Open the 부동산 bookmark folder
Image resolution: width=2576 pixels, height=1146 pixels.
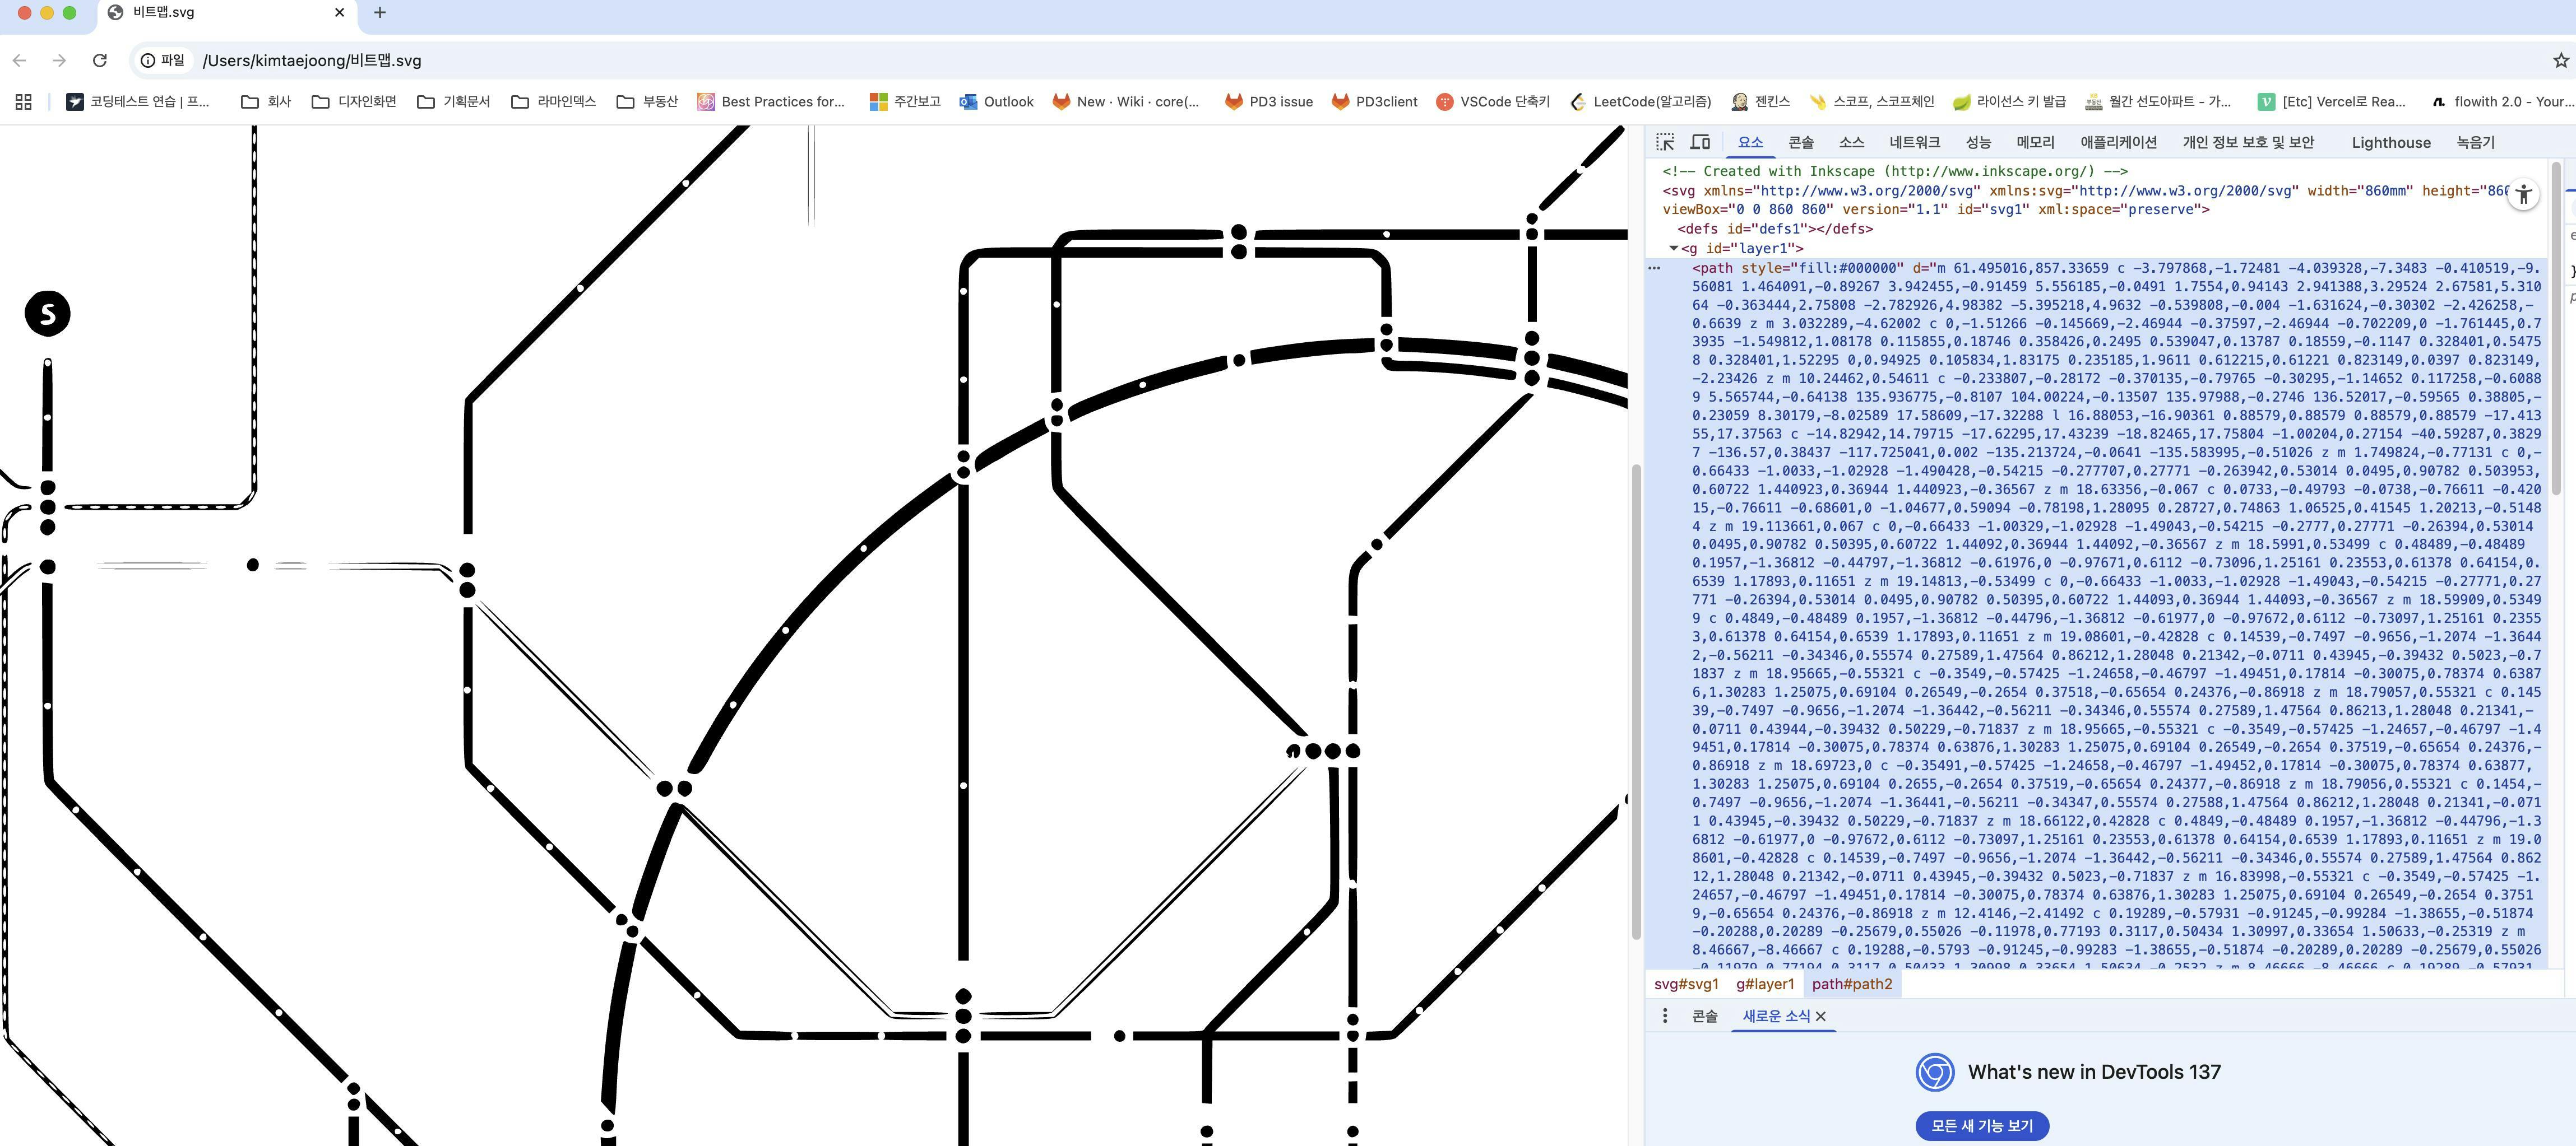click(x=647, y=102)
